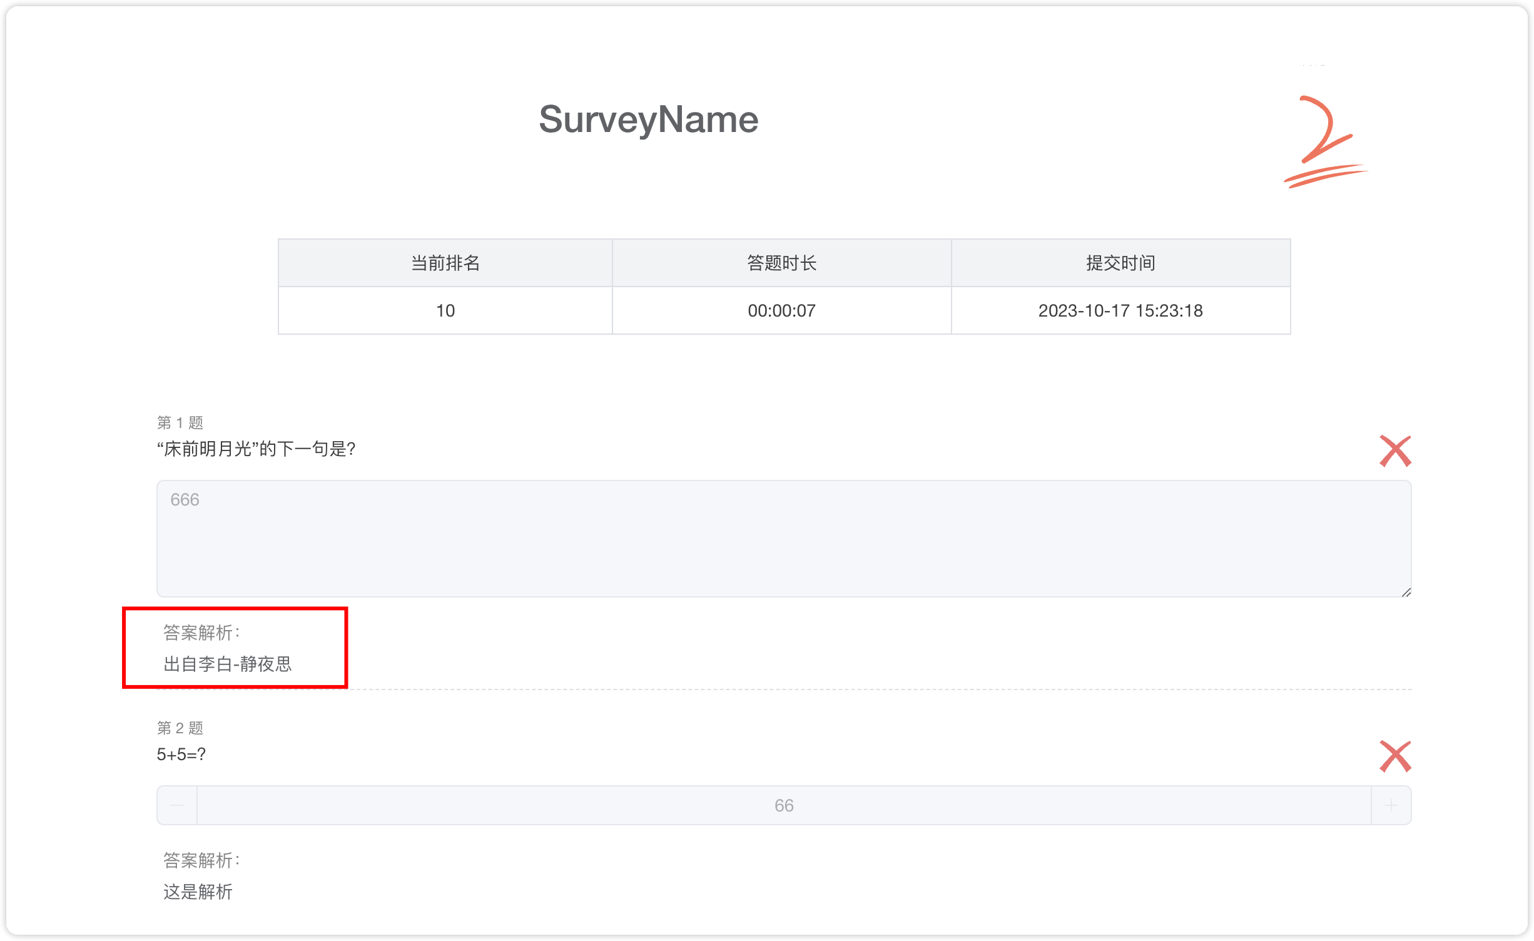Click the submission time 2023-10-17 15:23:18
The width and height of the screenshot is (1534, 941).
pos(1120,310)
